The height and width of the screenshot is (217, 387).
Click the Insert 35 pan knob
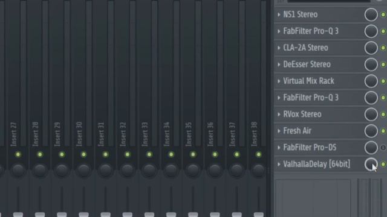click(x=193, y=170)
